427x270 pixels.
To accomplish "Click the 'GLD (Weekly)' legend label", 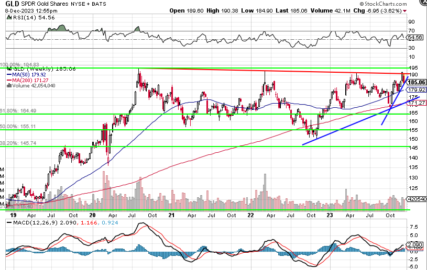I will [33, 69].
